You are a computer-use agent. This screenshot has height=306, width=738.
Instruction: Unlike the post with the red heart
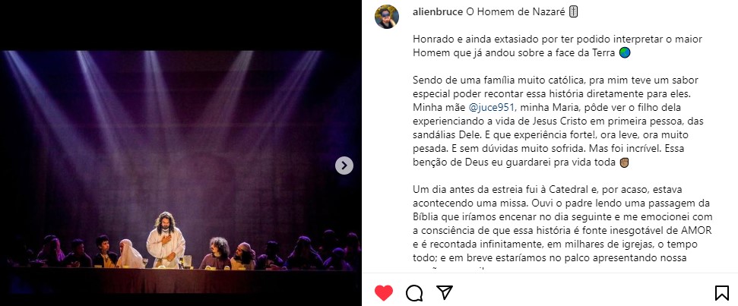(384, 293)
